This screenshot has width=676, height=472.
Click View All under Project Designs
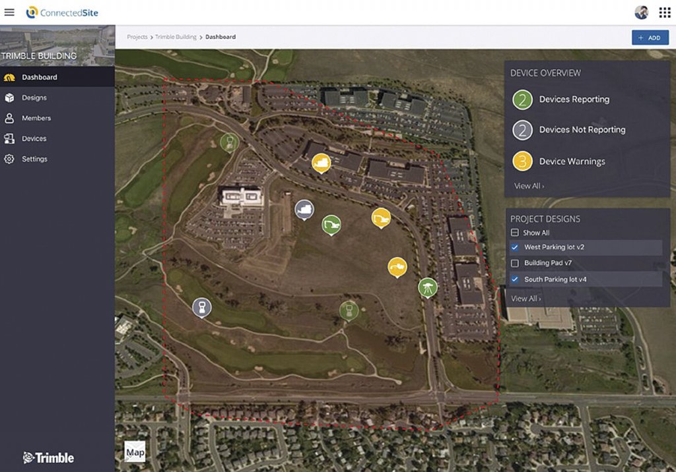tap(525, 299)
